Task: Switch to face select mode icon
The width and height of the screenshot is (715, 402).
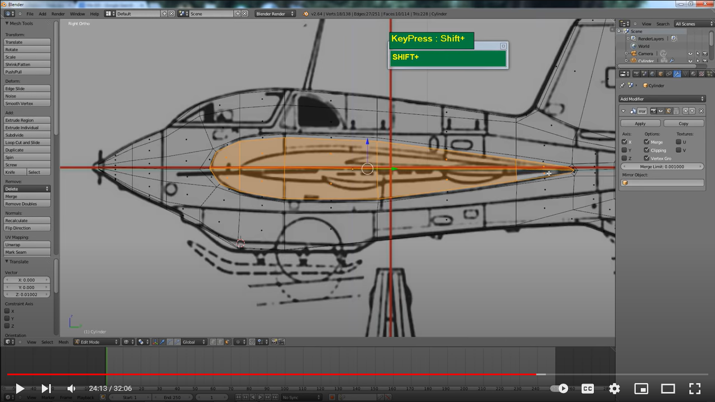Action: click(x=227, y=342)
